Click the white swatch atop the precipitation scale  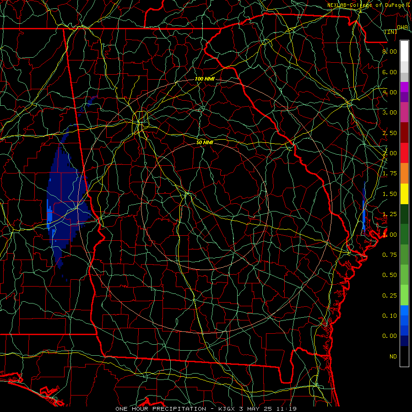(404, 51)
